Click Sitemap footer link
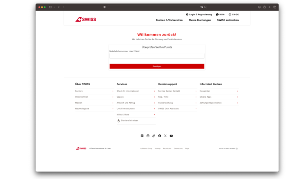The width and height of the screenshot is (300, 180). [x=157, y=149]
